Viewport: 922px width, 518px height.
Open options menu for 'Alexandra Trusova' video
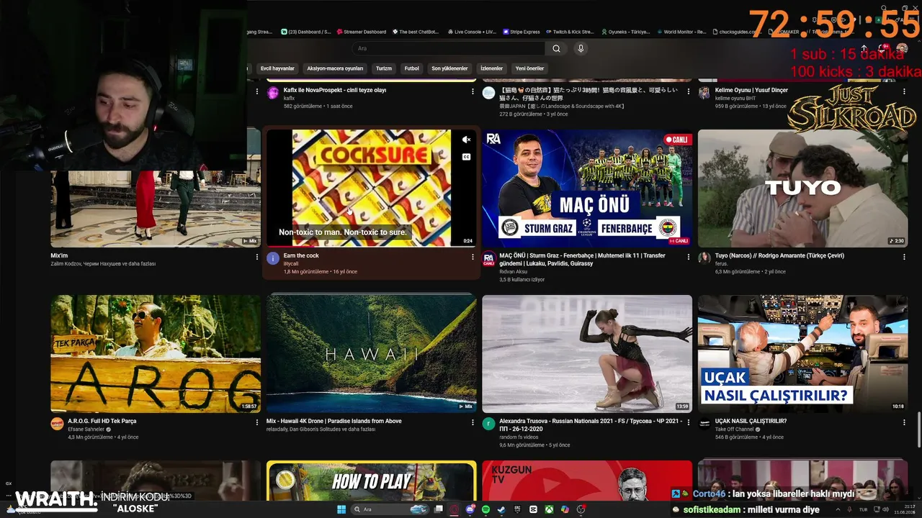(689, 422)
